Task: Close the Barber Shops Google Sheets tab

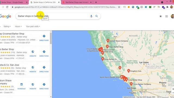Action: (27, 2)
